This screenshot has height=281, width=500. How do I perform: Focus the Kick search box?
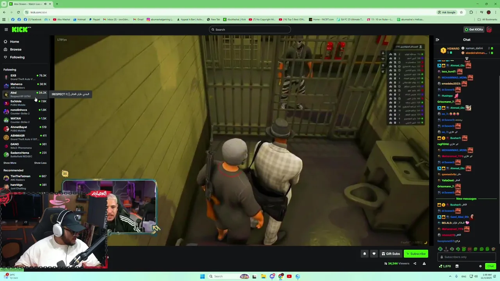point(250,30)
